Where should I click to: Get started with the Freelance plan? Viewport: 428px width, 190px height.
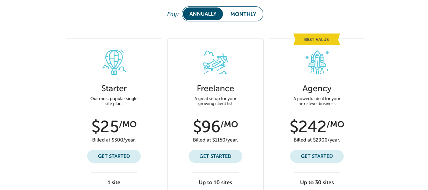[x=215, y=156]
